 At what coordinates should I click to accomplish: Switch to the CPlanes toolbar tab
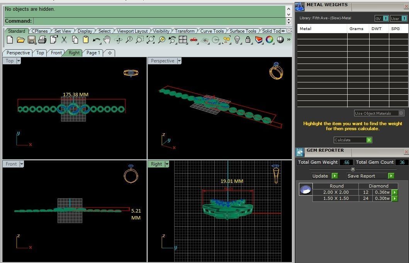[x=40, y=31]
